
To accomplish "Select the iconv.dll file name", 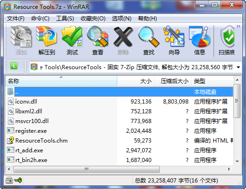I will coord(26,102).
